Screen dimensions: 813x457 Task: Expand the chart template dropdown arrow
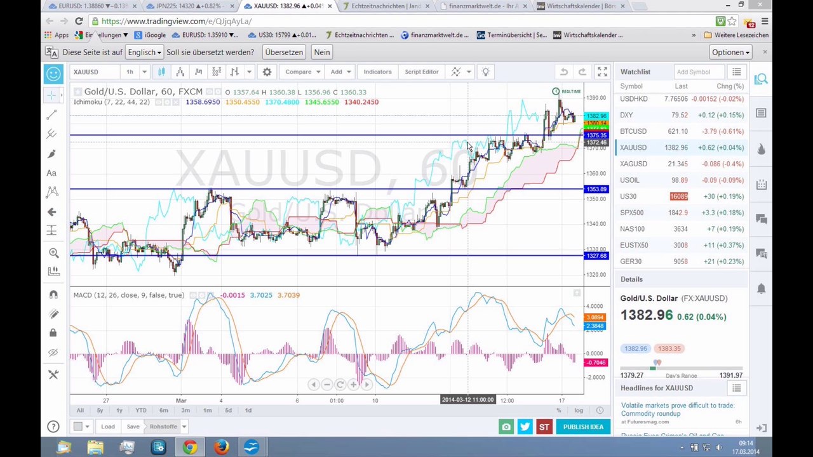click(x=469, y=72)
